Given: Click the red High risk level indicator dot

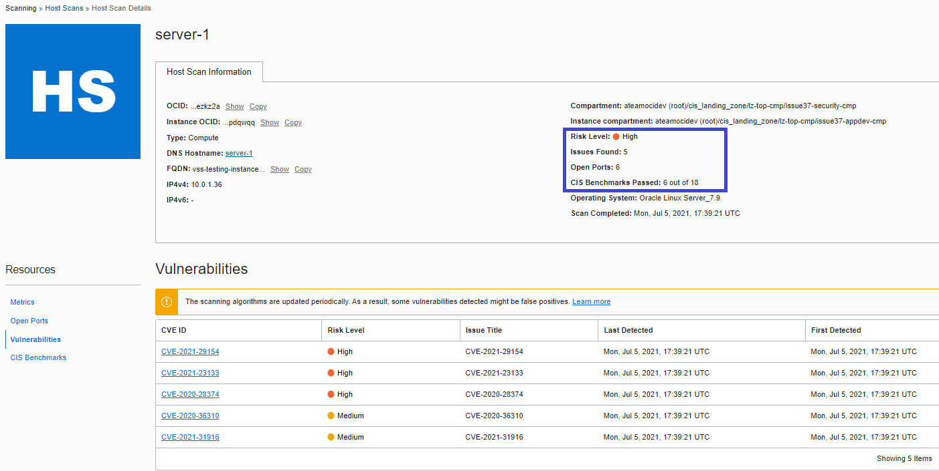Looking at the screenshot, I should [616, 136].
